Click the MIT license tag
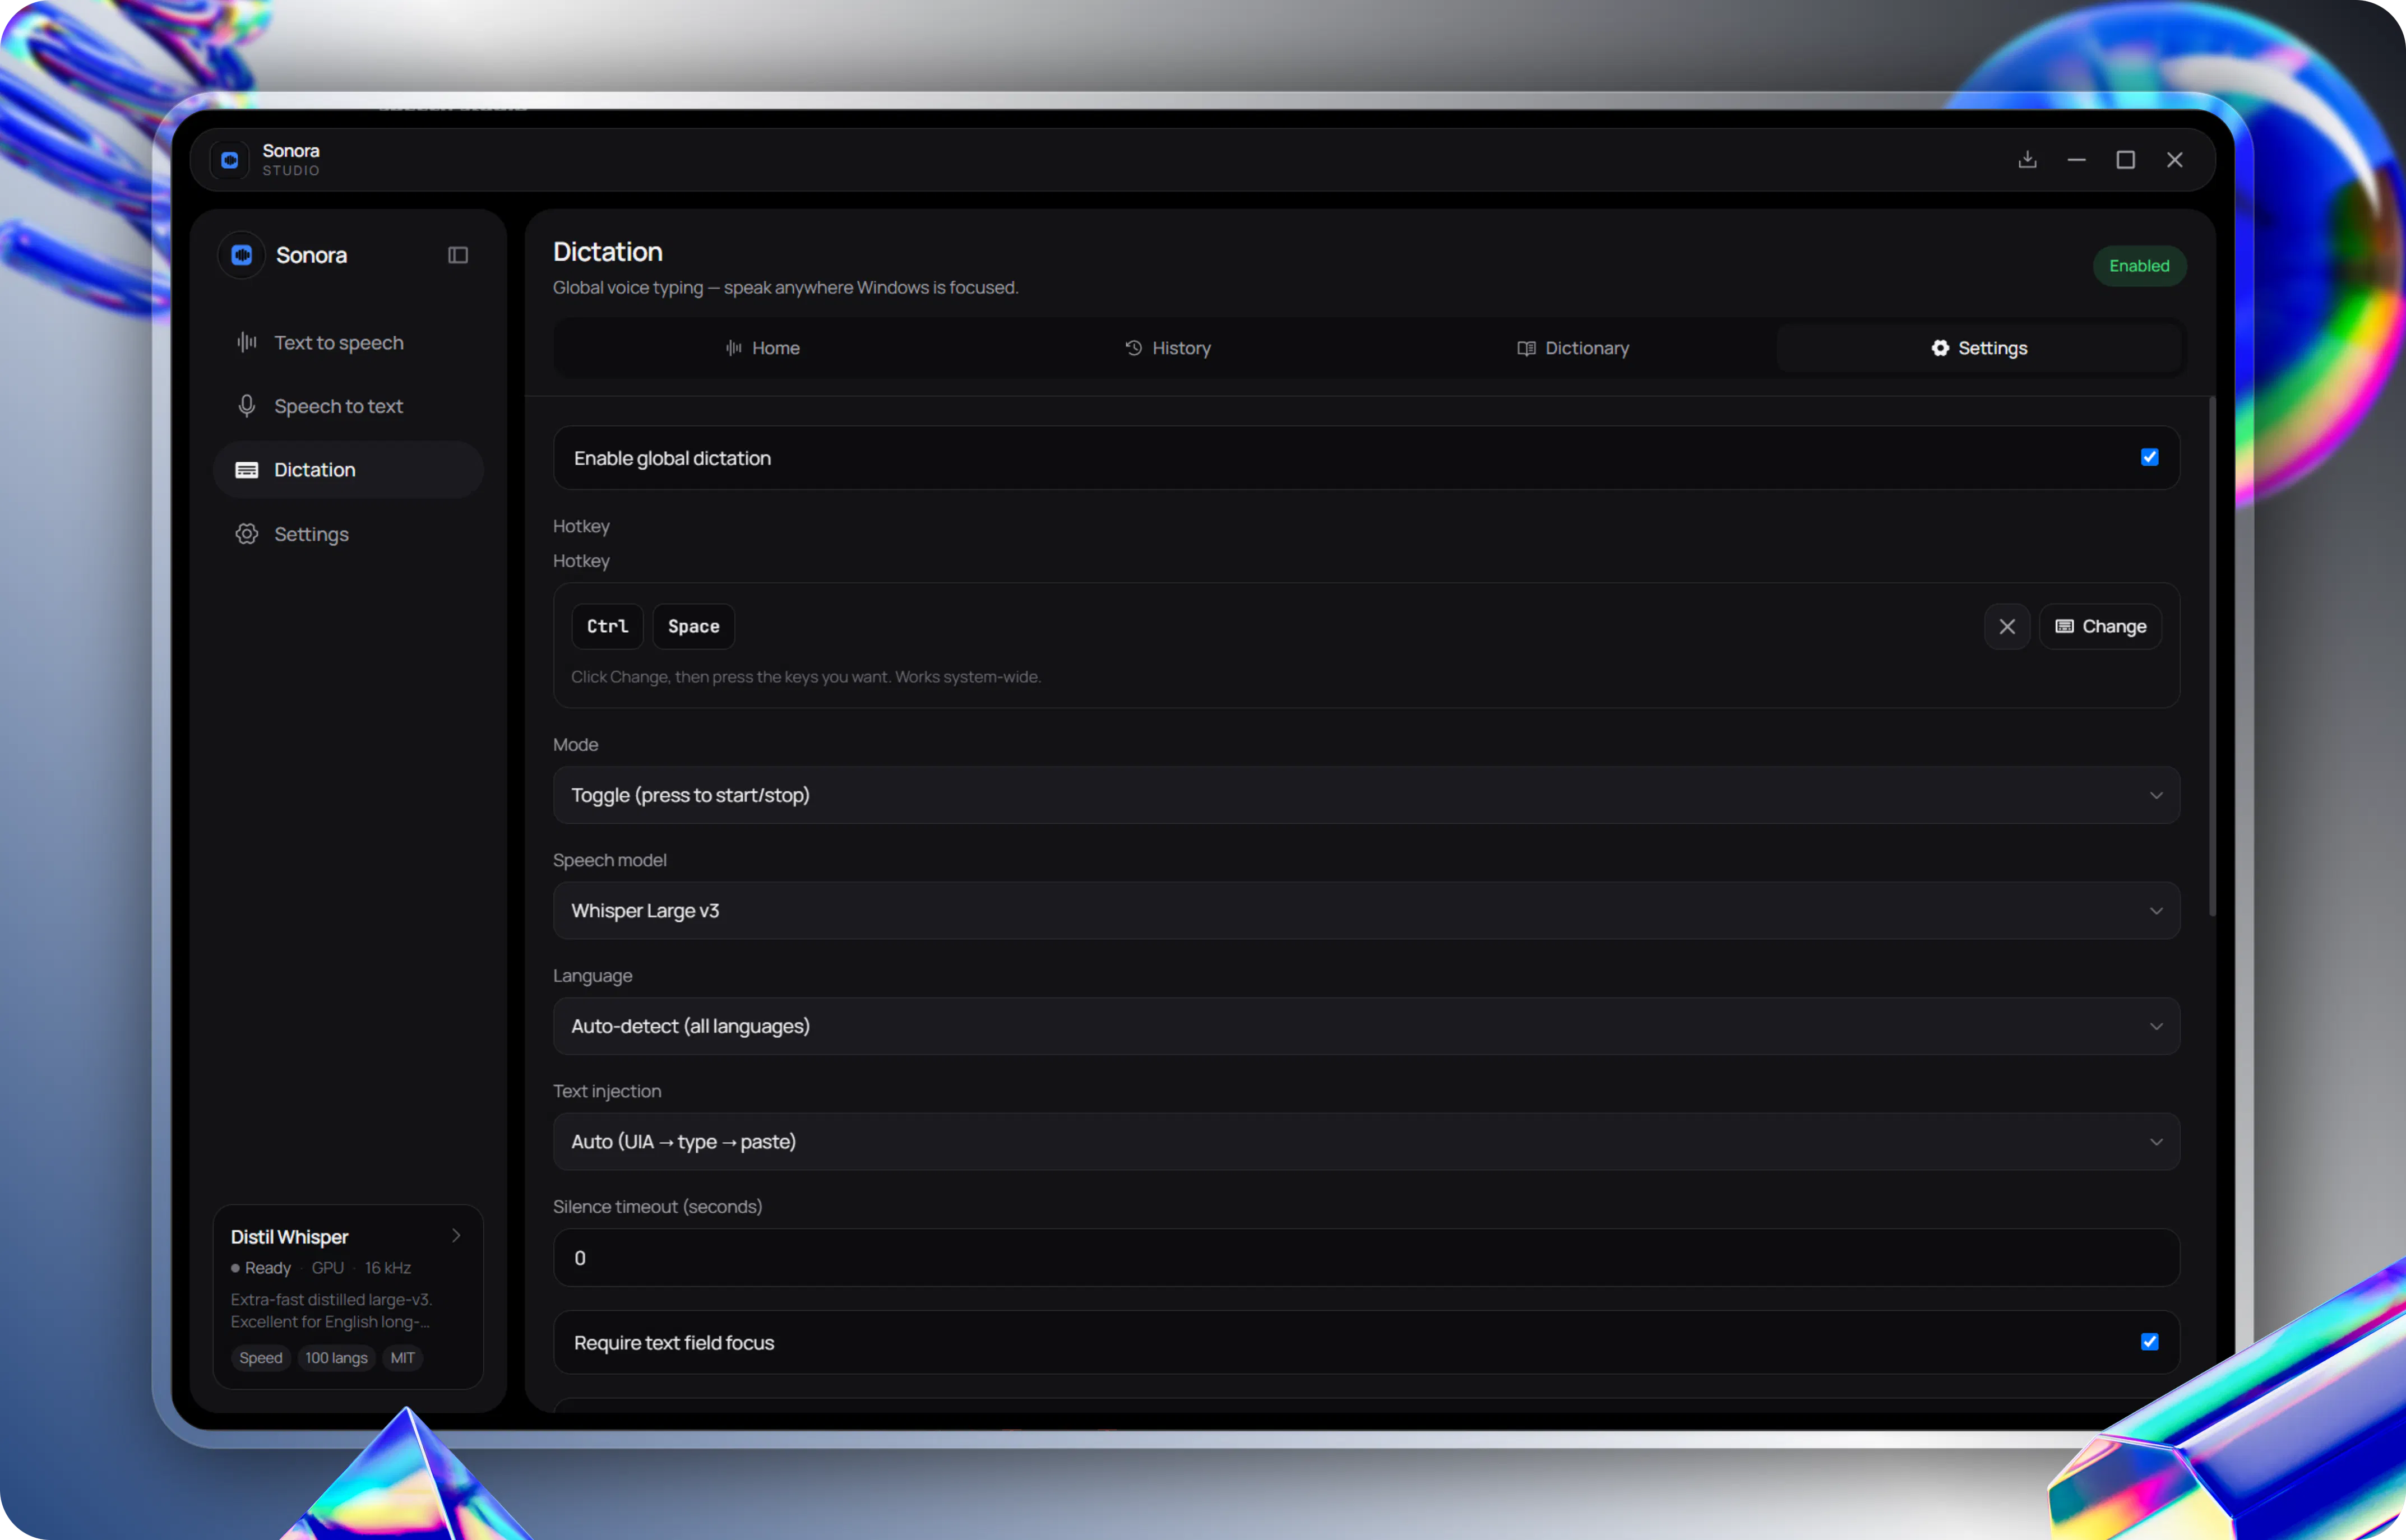The image size is (2406, 1540). coord(402,1358)
